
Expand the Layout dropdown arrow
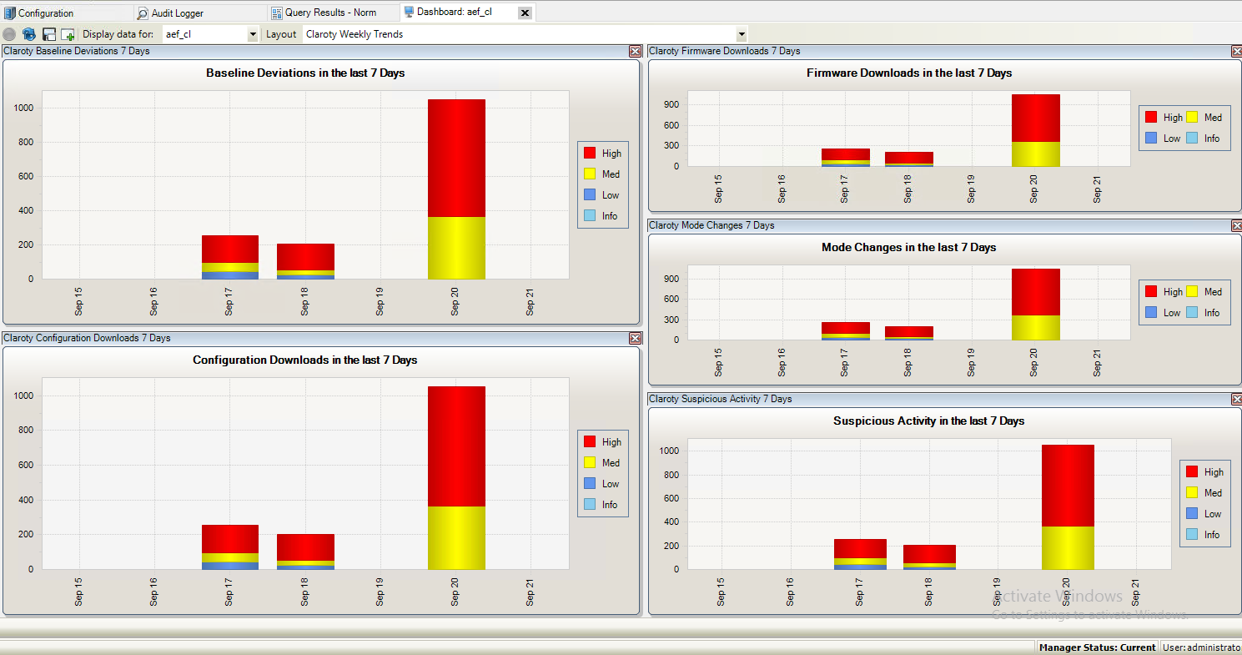pyautogui.click(x=741, y=34)
